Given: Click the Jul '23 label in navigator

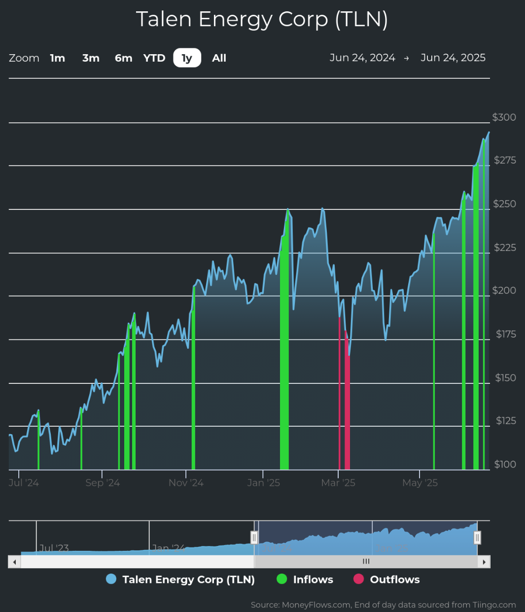Looking at the screenshot, I should pos(54,548).
